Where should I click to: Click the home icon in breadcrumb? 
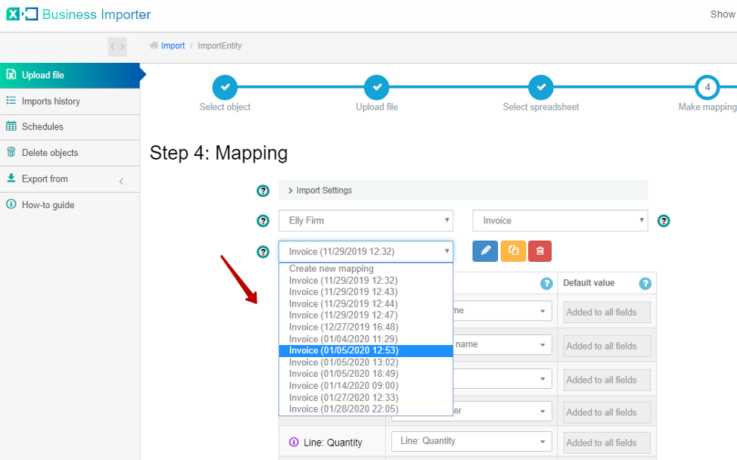pyautogui.click(x=154, y=45)
